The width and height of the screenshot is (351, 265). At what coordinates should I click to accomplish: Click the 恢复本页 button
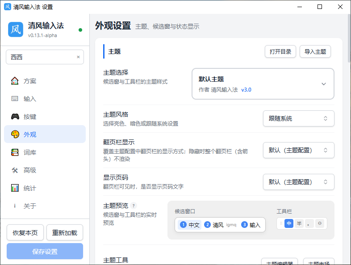pyautogui.click(x=25, y=233)
